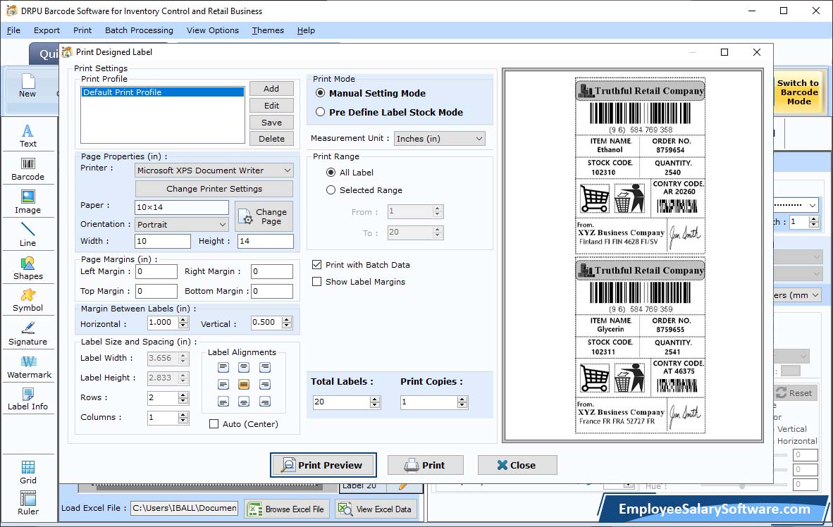Select the Text tool in sidebar
833x527 pixels.
tap(27, 135)
